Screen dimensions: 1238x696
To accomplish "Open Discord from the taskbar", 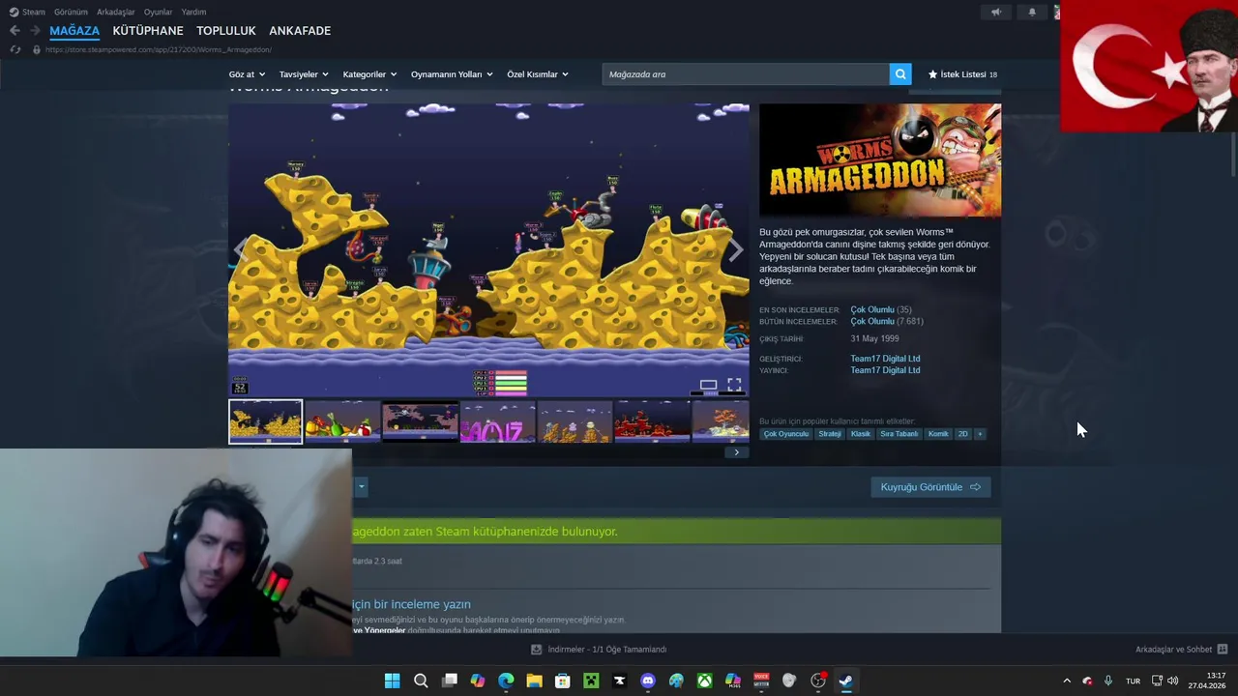I will 648,681.
